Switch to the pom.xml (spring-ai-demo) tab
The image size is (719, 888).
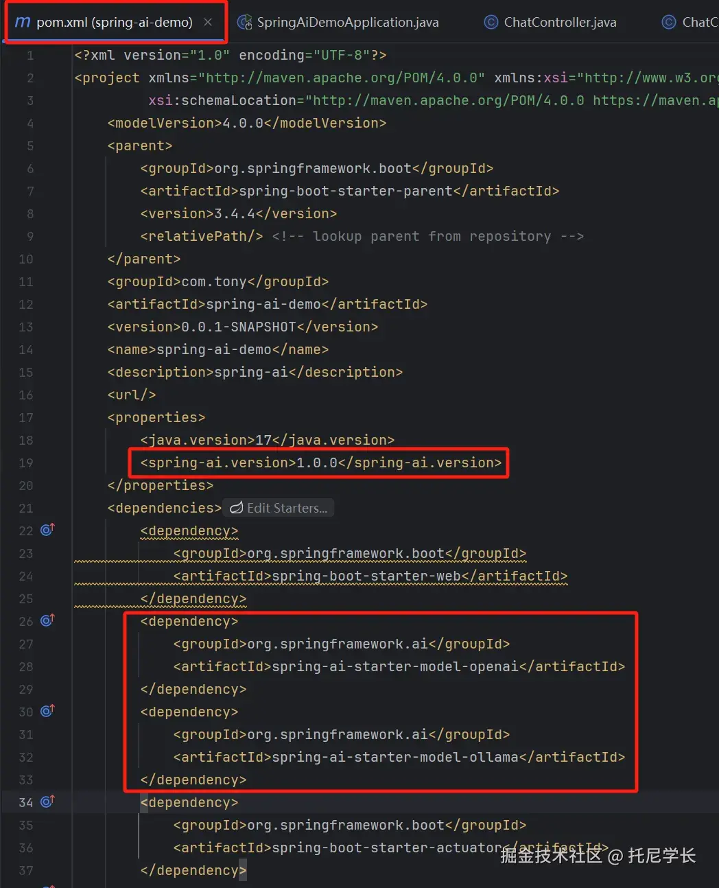coord(114,22)
